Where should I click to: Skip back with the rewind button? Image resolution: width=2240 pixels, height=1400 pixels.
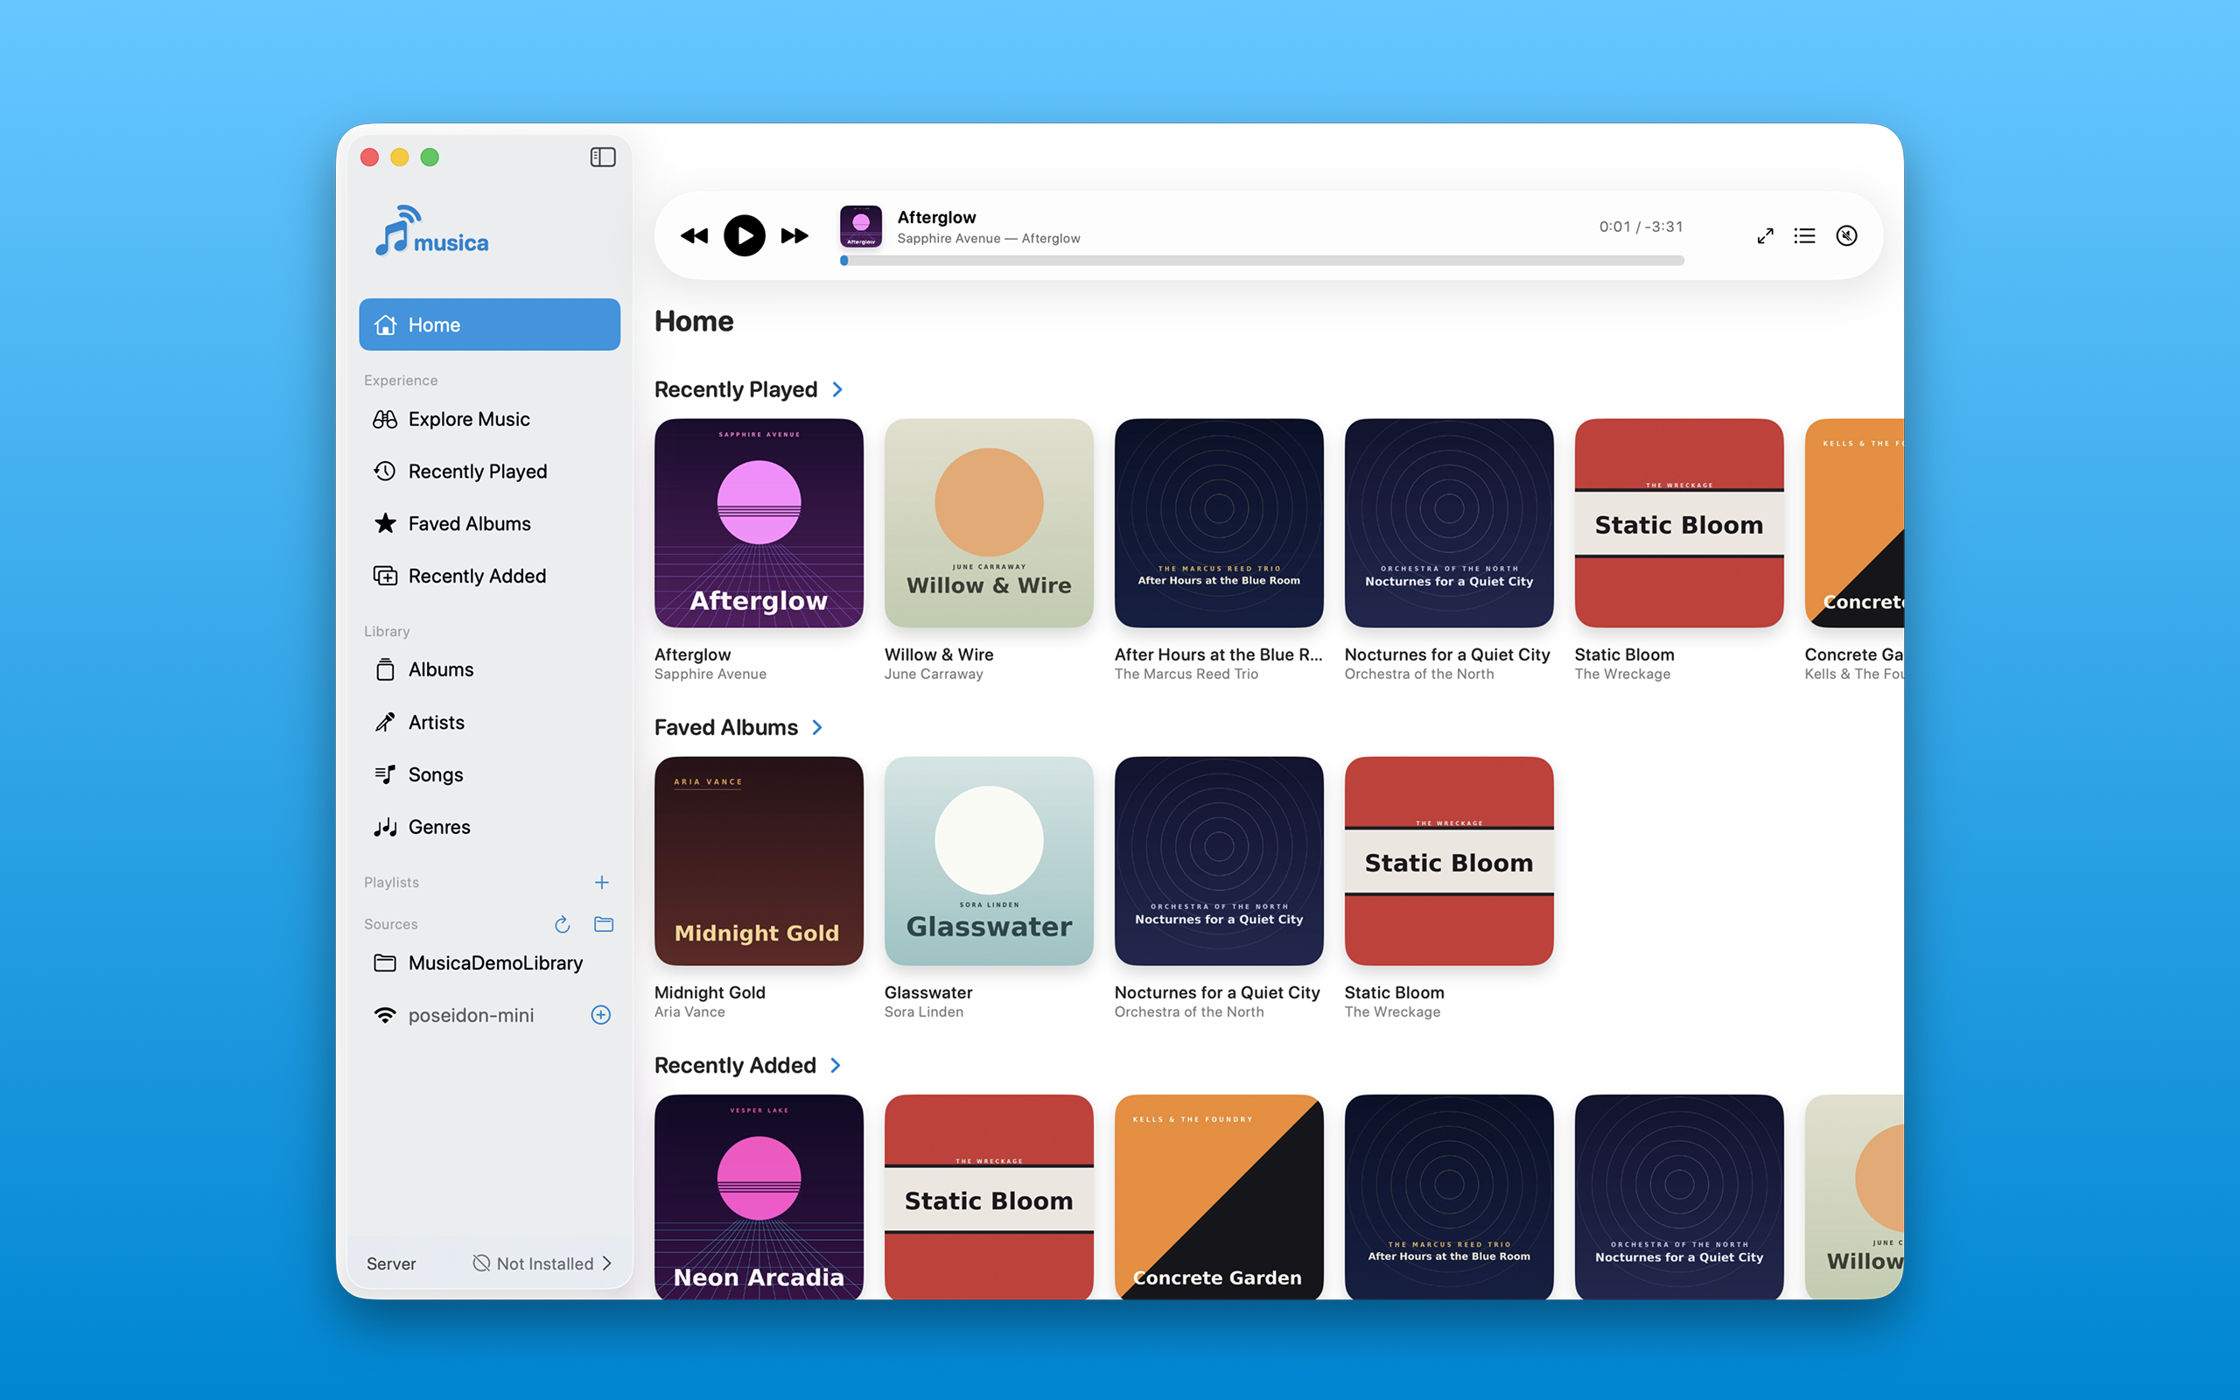click(x=694, y=236)
